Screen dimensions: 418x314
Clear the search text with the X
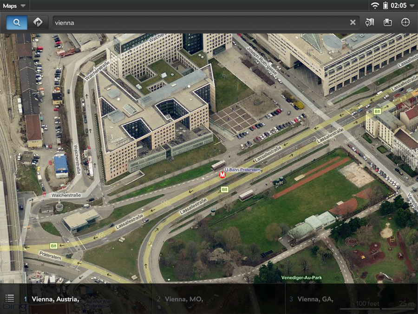click(353, 23)
